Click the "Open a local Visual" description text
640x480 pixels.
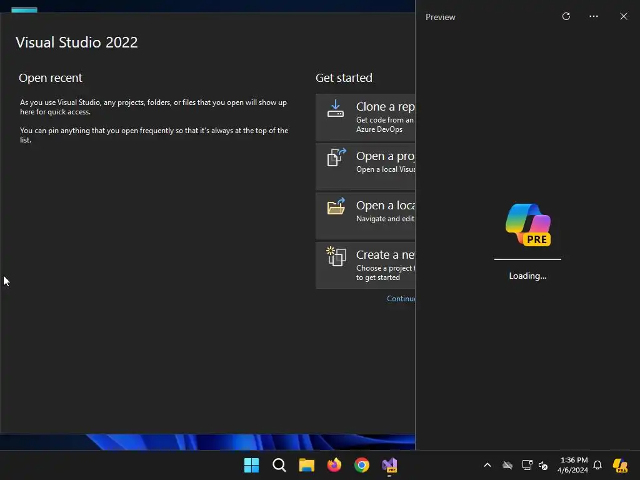pyautogui.click(x=386, y=169)
